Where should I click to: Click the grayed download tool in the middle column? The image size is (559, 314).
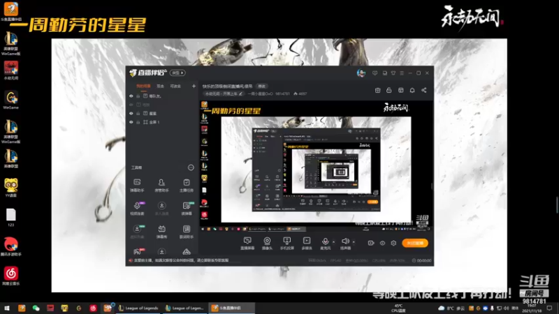pos(161,209)
